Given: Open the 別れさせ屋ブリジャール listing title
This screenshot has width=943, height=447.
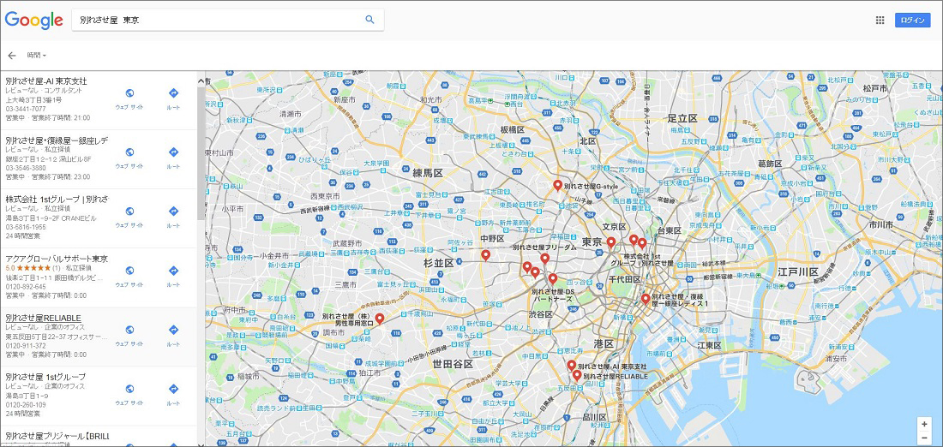Looking at the screenshot, I should tap(57, 436).
